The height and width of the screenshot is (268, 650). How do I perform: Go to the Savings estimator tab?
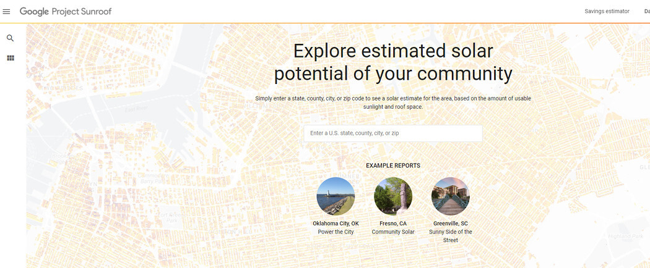(607, 12)
